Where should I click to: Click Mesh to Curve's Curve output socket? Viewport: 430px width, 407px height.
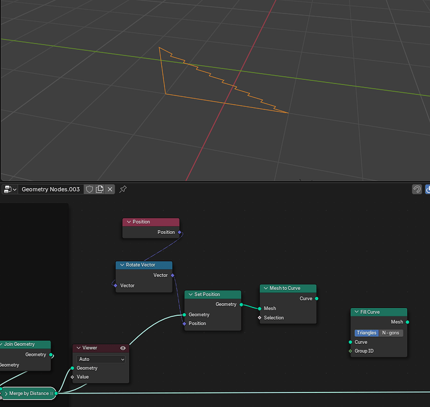click(x=317, y=299)
